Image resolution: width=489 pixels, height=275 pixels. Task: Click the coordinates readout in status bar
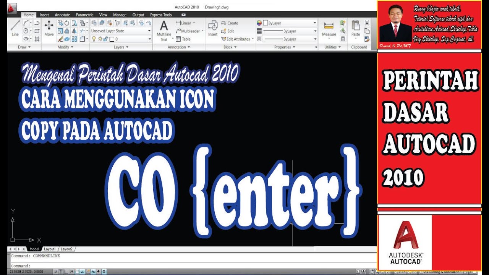(x=26, y=272)
